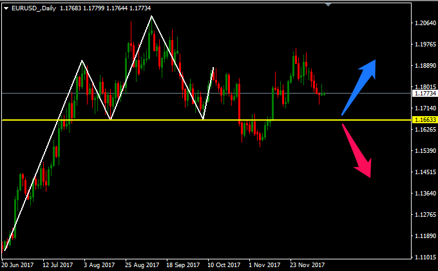Click the 25 Aug 2017 date label

142,265
